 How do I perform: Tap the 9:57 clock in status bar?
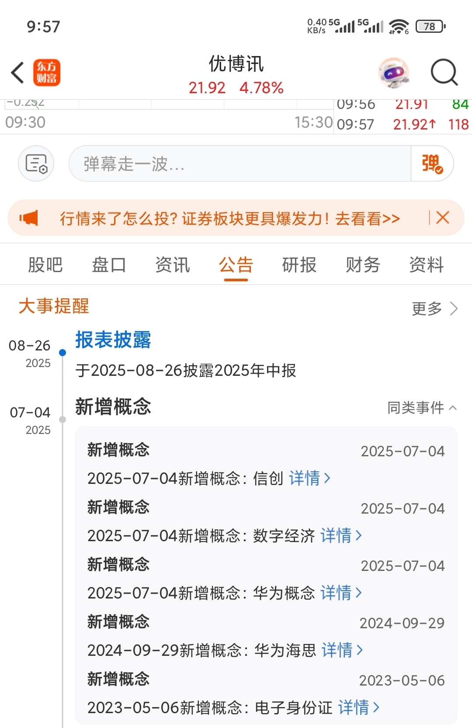click(x=43, y=27)
